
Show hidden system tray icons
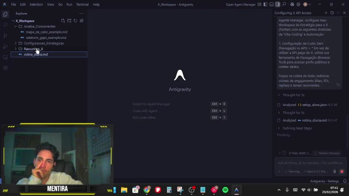click(x=279, y=190)
